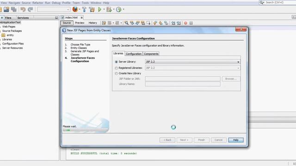Open the Debug Project dropdown arrow

pos(114,9)
